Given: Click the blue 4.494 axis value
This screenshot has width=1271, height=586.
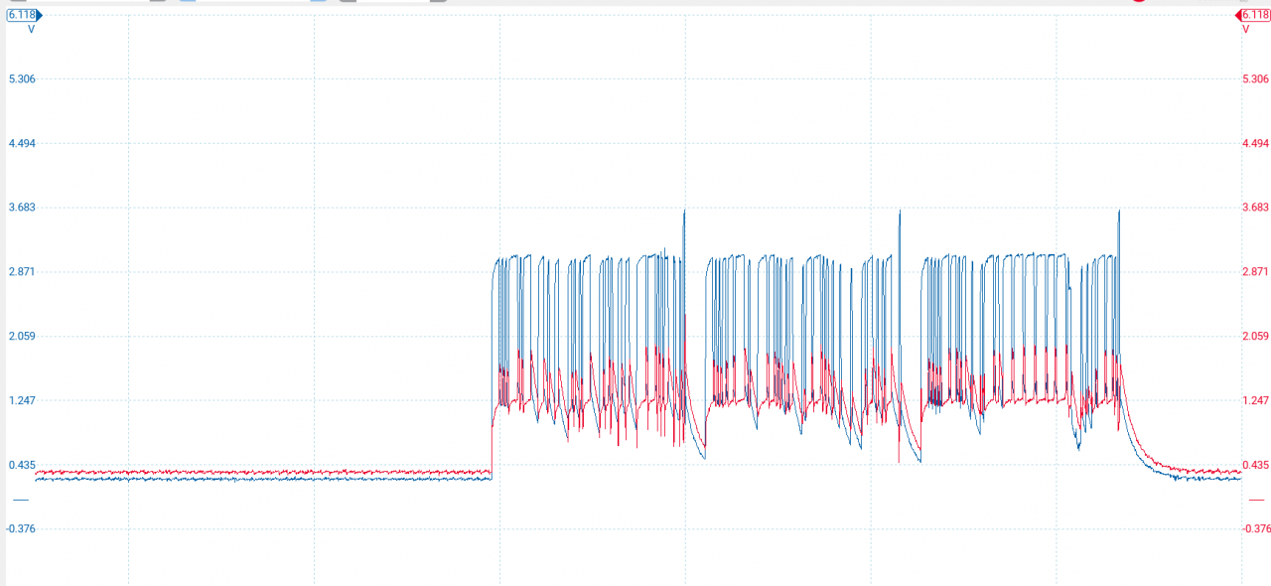Looking at the screenshot, I should coord(20,143).
